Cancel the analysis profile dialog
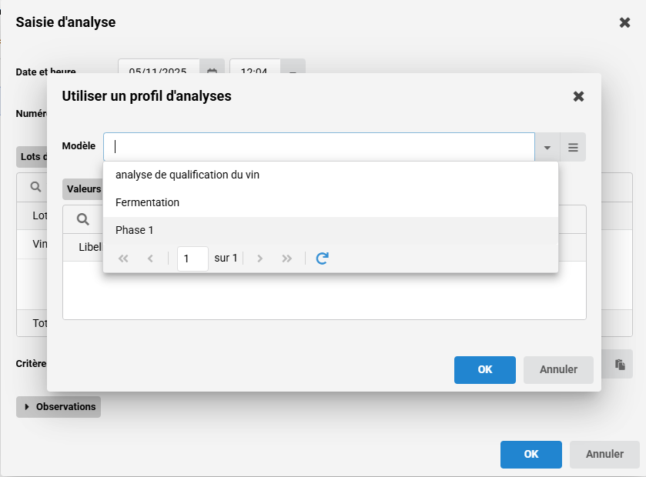Image resolution: width=646 pixels, height=477 pixels. 558,369
